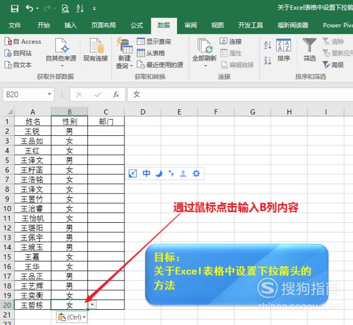Toggle IME 中 Chinese/English mode
The width and height of the screenshot is (353, 325).
(x=146, y=173)
